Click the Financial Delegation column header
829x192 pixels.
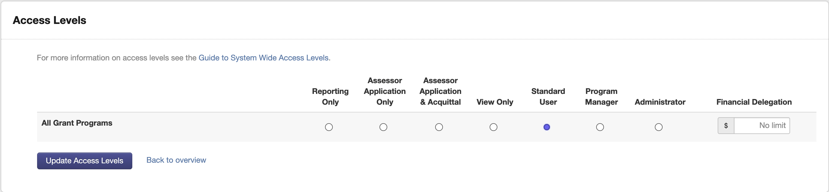click(754, 102)
